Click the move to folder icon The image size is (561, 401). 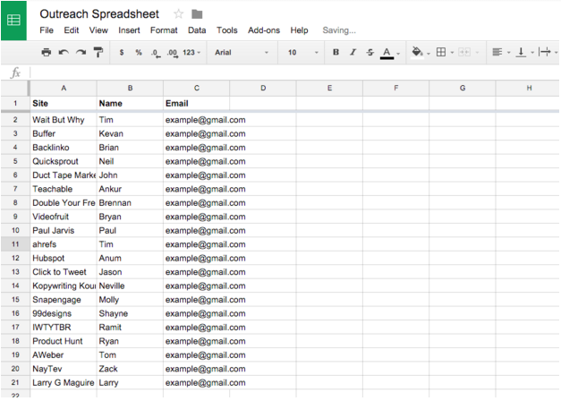197,14
